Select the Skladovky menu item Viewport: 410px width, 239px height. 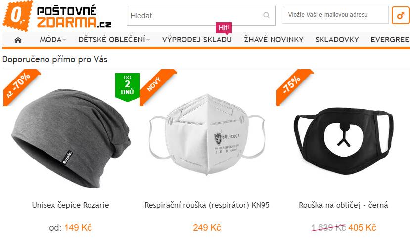coord(337,40)
